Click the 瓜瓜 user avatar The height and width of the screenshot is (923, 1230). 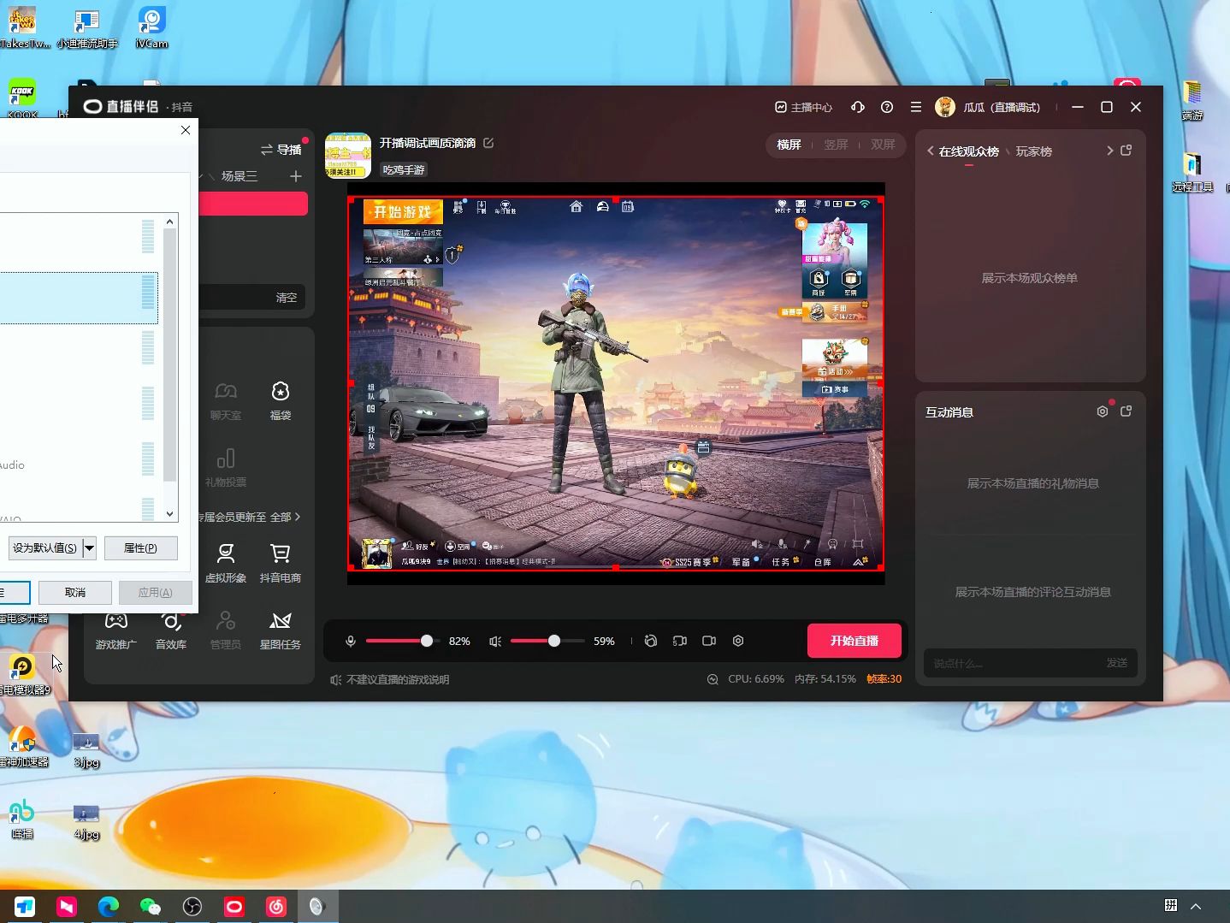click(945, 107)
